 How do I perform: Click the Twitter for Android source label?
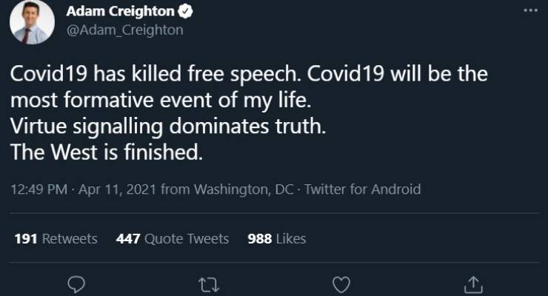363,189
